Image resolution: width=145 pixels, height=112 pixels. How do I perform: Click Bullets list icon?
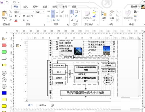pyautogui.click(x=49, y=20)
